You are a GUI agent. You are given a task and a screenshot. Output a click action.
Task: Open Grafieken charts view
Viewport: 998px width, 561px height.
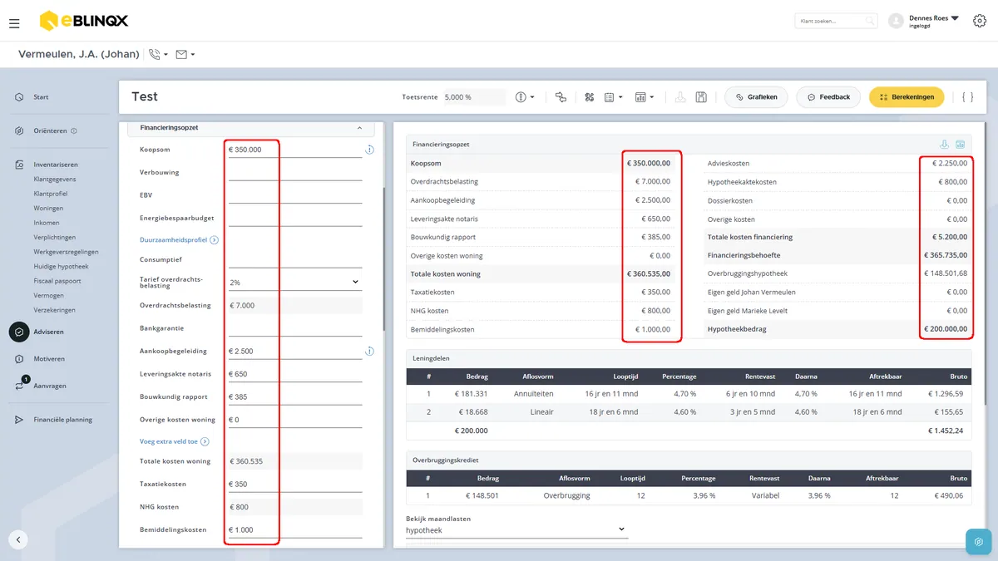pyautogui.click(x=756, y=97)
